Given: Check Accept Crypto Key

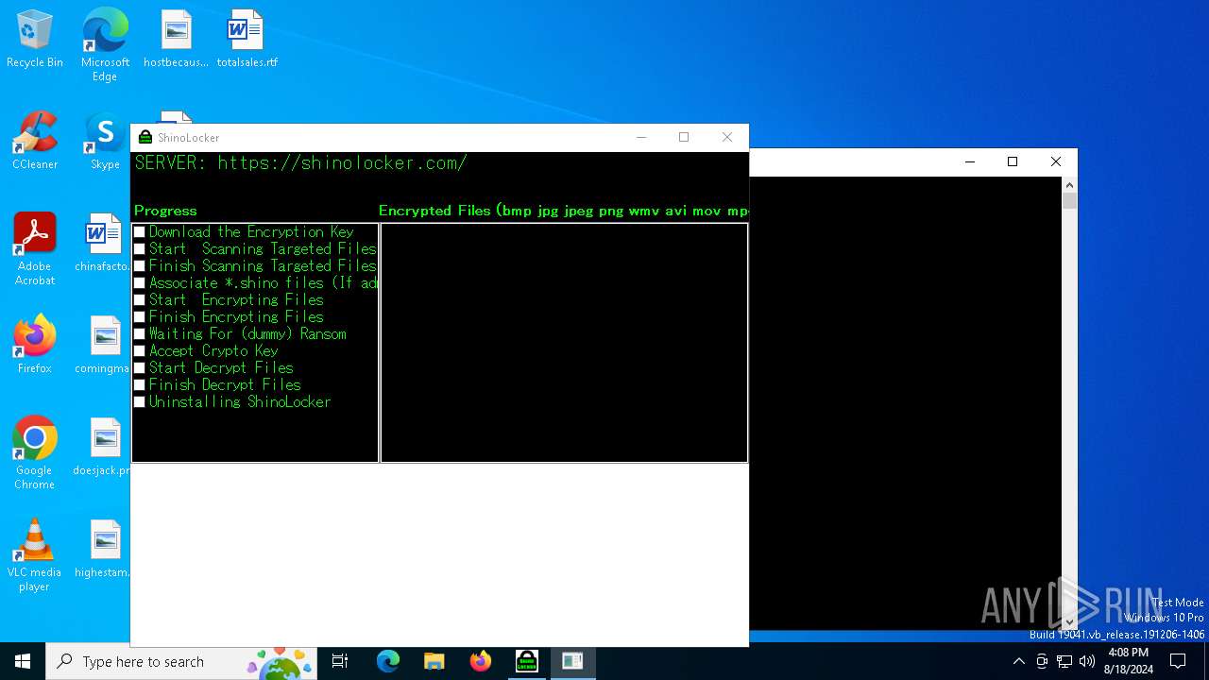Looking at the screenshot, I should click(x=140, y=351).
